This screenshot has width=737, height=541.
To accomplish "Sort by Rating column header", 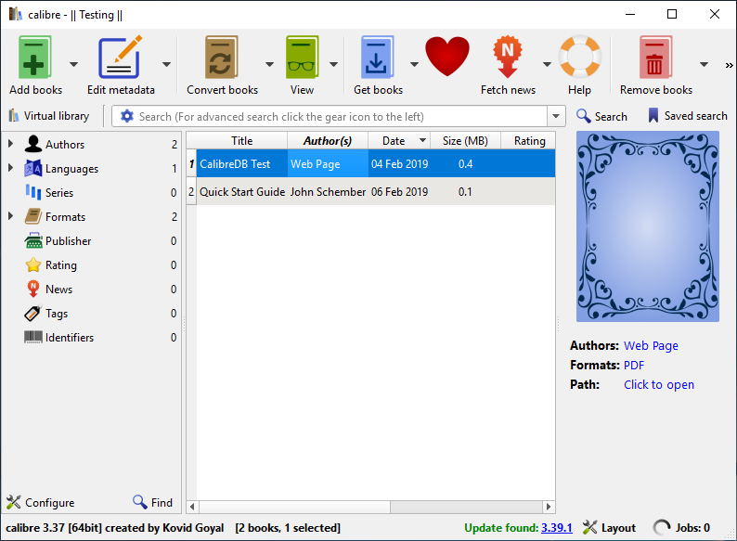I will point(529,140).
